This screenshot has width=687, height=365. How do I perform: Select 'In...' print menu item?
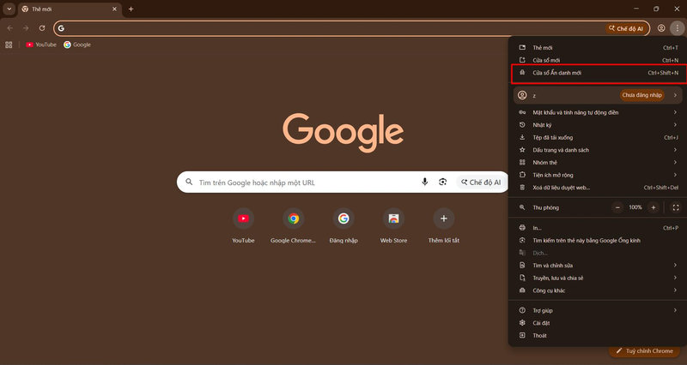(598, 228)
